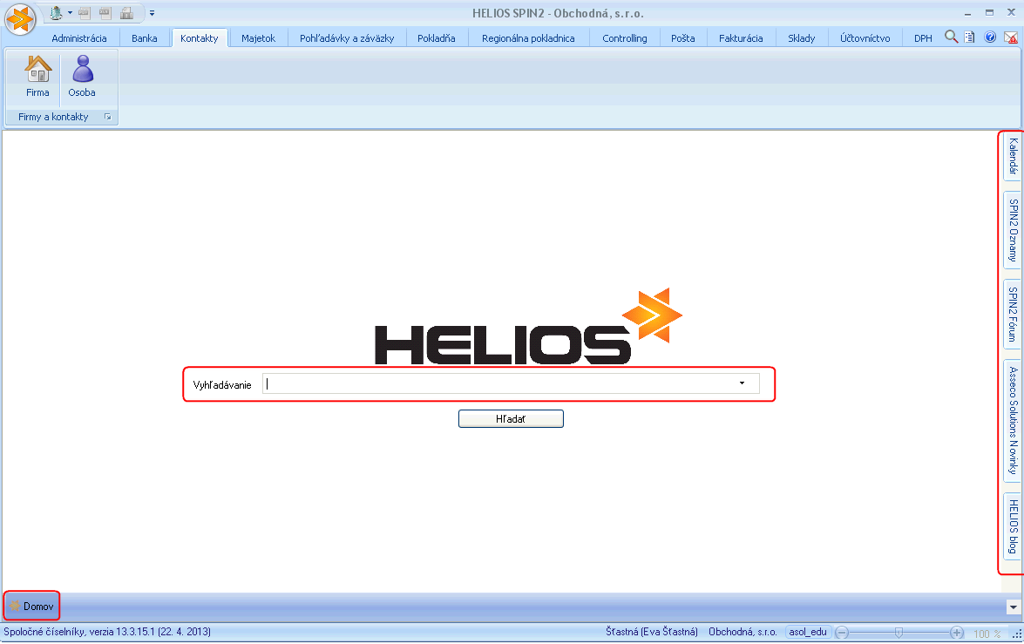Click the PDF export icon

point(85,12)
